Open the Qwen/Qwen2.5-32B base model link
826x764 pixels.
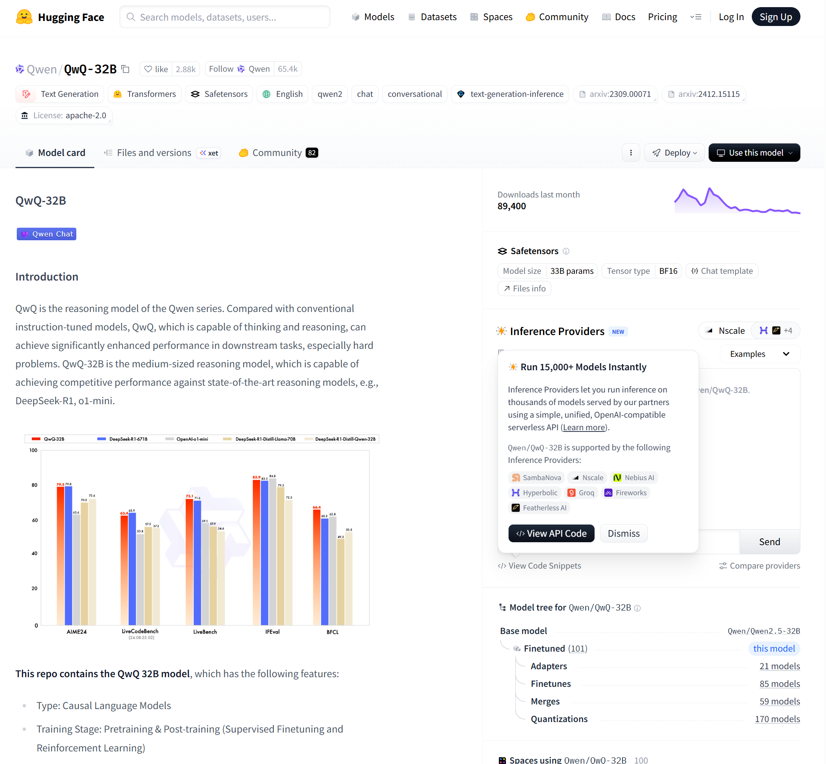click(x=764, y=631)
